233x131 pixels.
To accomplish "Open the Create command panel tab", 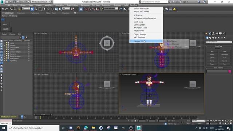I will click(206, 33).
